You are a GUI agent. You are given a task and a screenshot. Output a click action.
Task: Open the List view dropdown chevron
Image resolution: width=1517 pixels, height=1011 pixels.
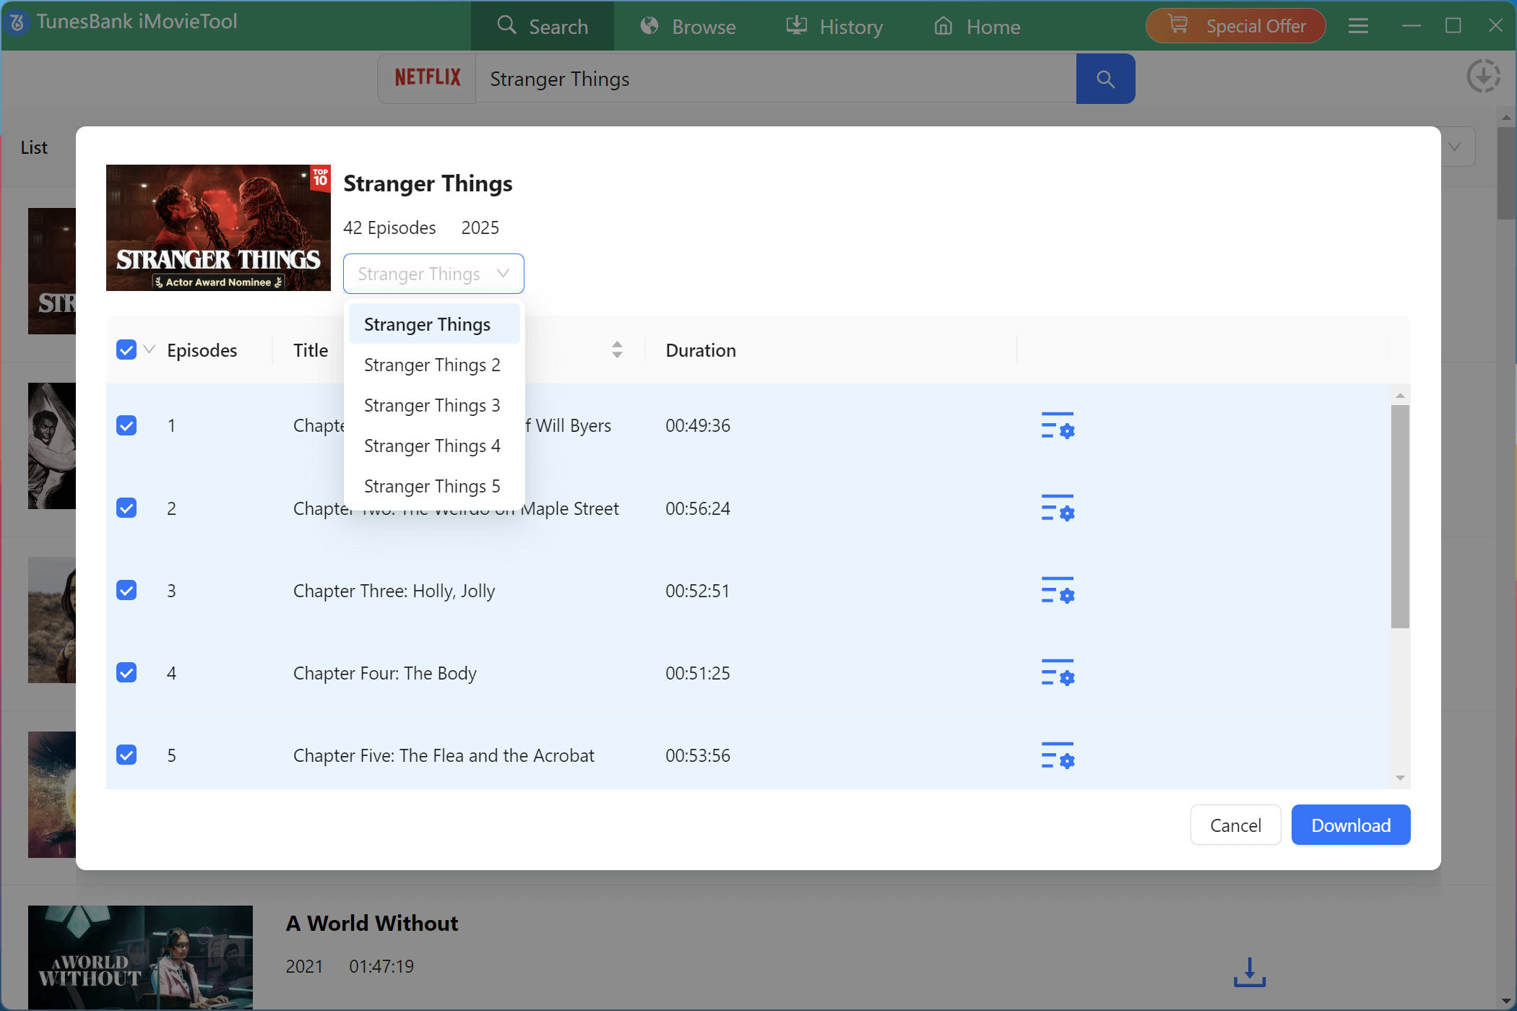1455,147
